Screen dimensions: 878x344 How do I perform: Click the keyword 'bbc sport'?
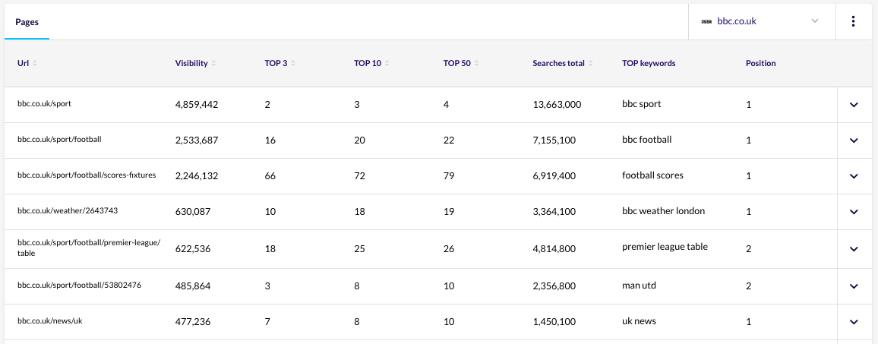(x=642, y=104)
